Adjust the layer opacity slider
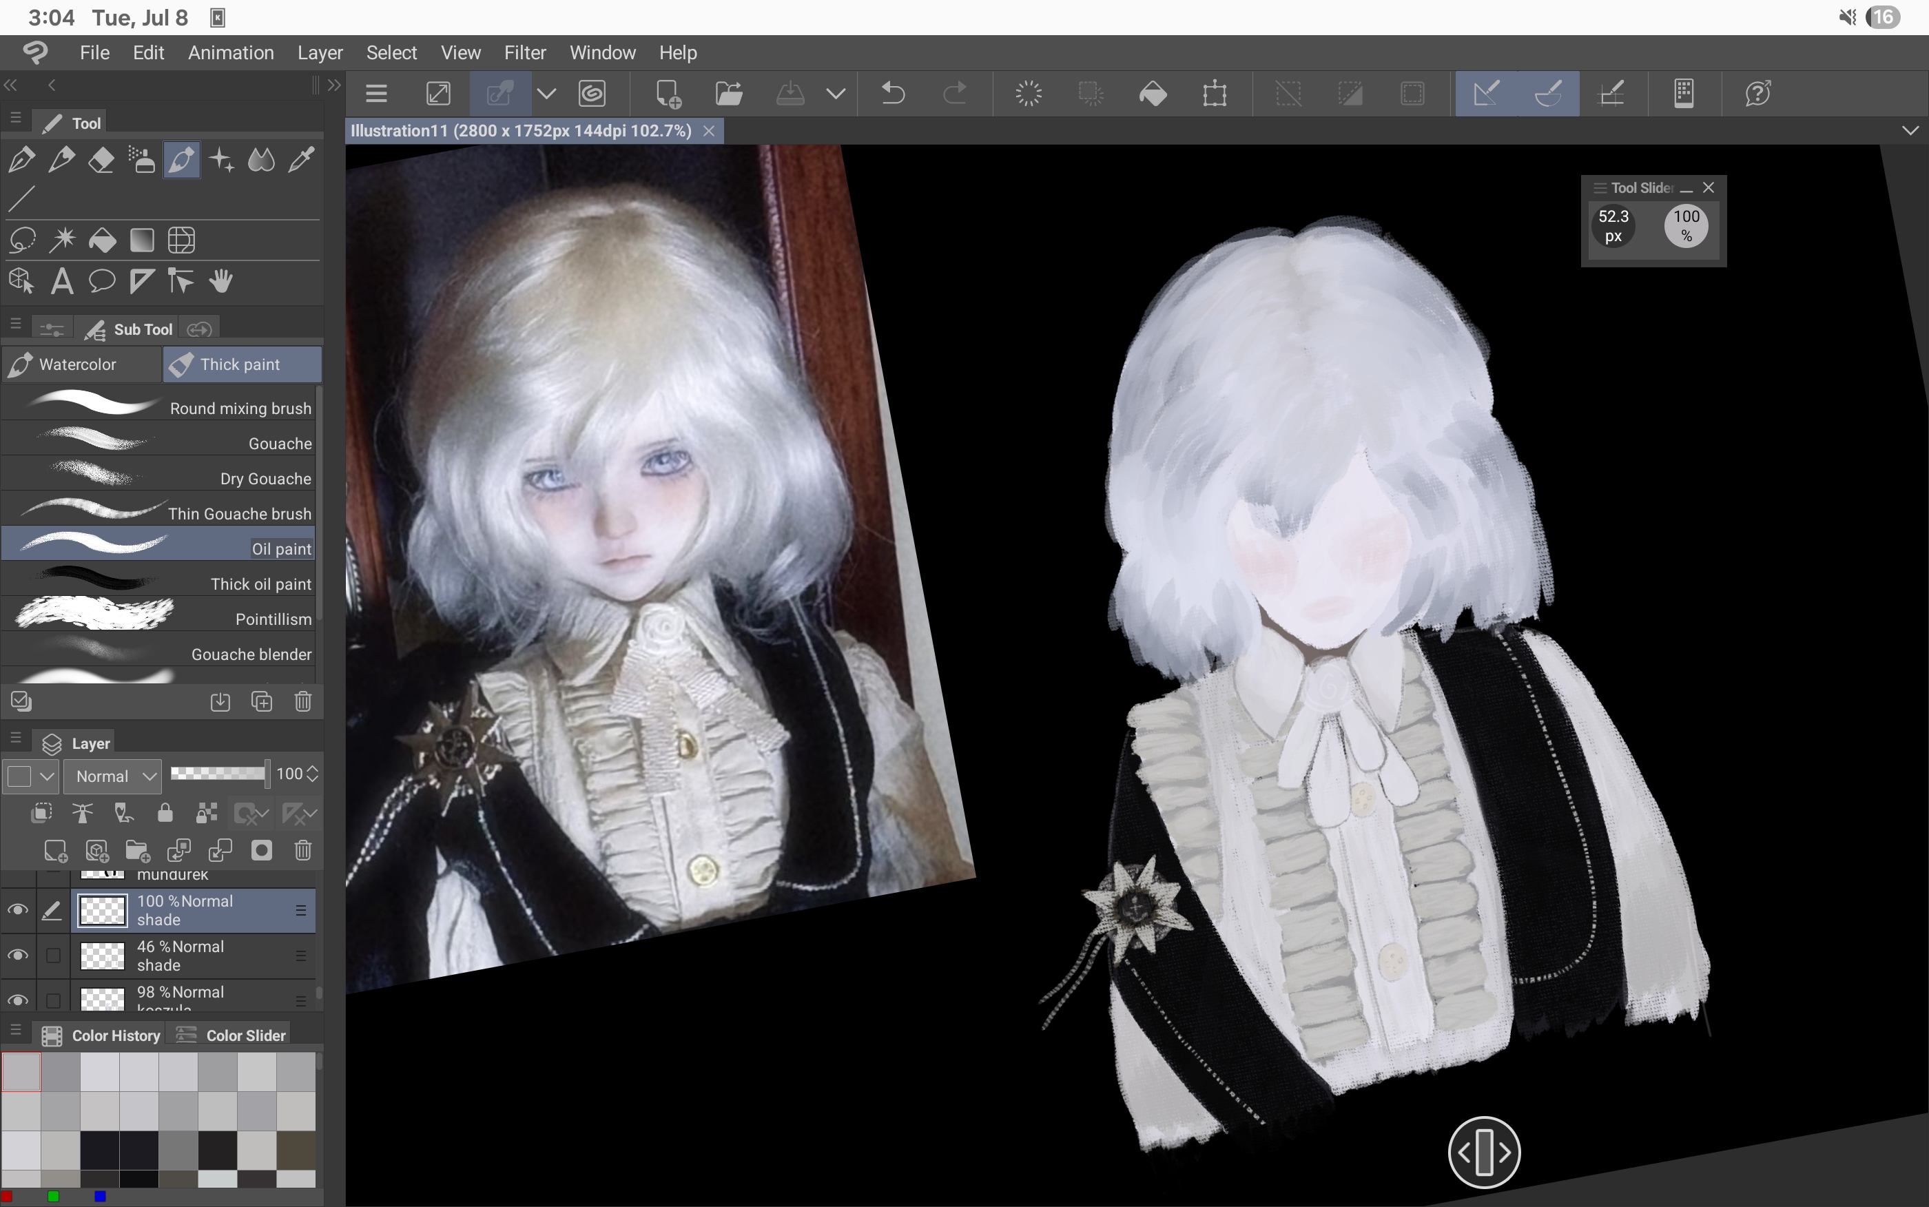The image size is (1929, 1207). click(x=220, y=773)
